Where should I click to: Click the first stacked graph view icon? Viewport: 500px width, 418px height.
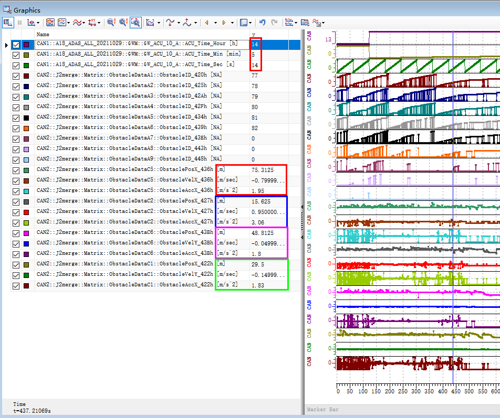(x=50, y=23)
